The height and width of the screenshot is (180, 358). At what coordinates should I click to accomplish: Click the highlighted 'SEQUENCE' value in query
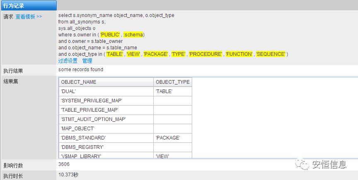click(x=271, y=54)
